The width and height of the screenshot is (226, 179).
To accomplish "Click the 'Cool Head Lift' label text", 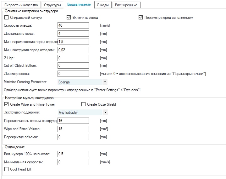I will pyautogui.click(x=21, y=169).
